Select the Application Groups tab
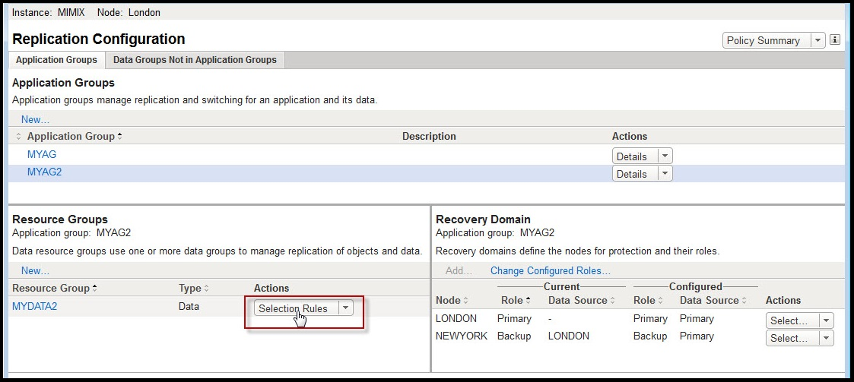Image resolution: width=854 pixels, height=382 pixels. (56, 60)
